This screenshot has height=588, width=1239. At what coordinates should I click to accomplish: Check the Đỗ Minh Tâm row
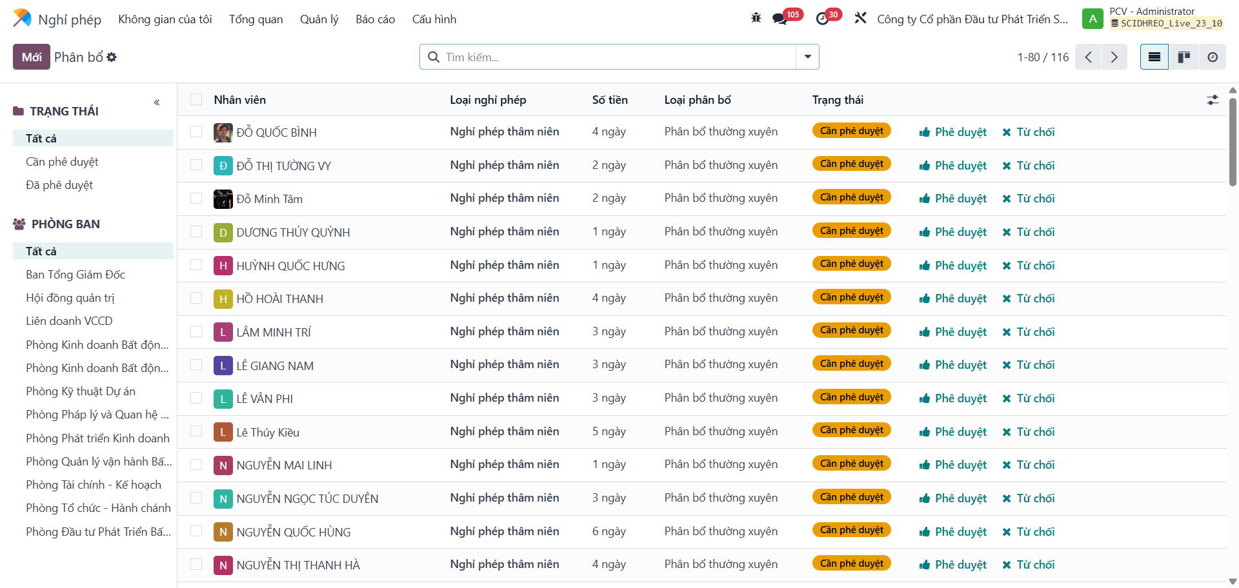(x=196, y=198)
